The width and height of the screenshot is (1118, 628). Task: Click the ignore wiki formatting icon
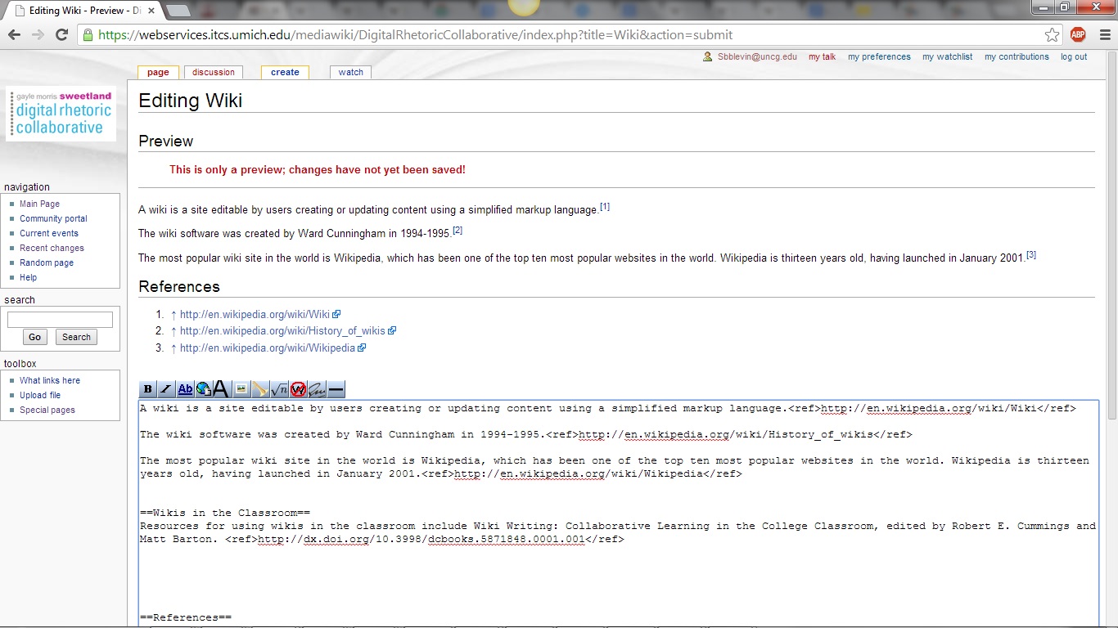[x=298, y=389]
